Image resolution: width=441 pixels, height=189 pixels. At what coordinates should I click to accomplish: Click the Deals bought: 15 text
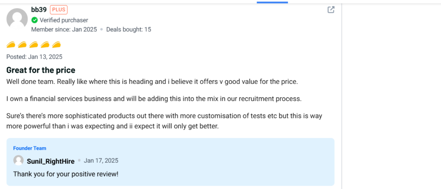coord(129,29)
